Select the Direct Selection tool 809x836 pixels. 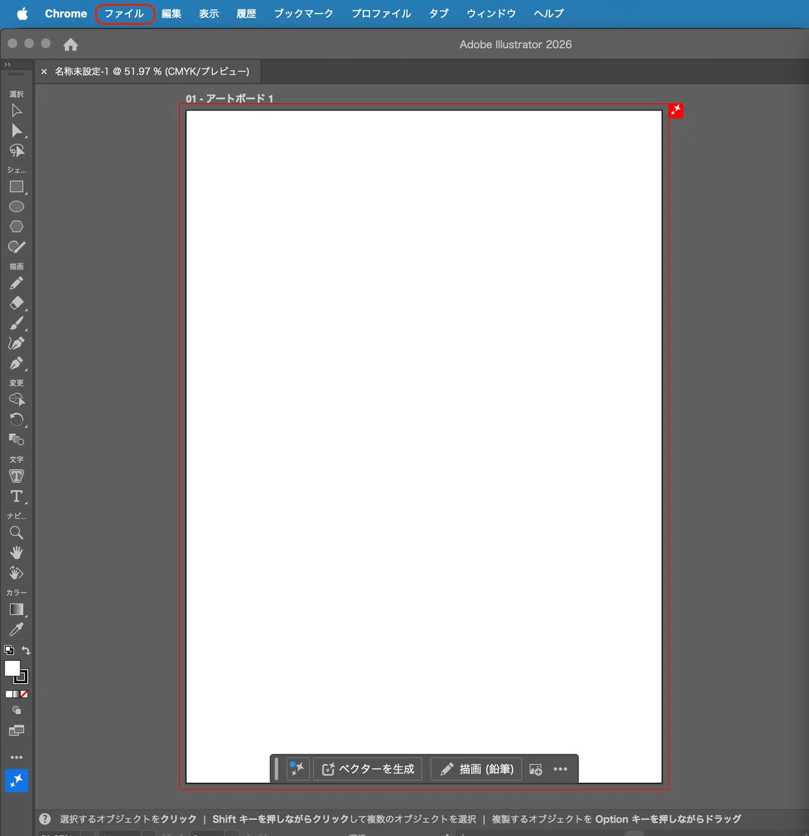[17, 131]
